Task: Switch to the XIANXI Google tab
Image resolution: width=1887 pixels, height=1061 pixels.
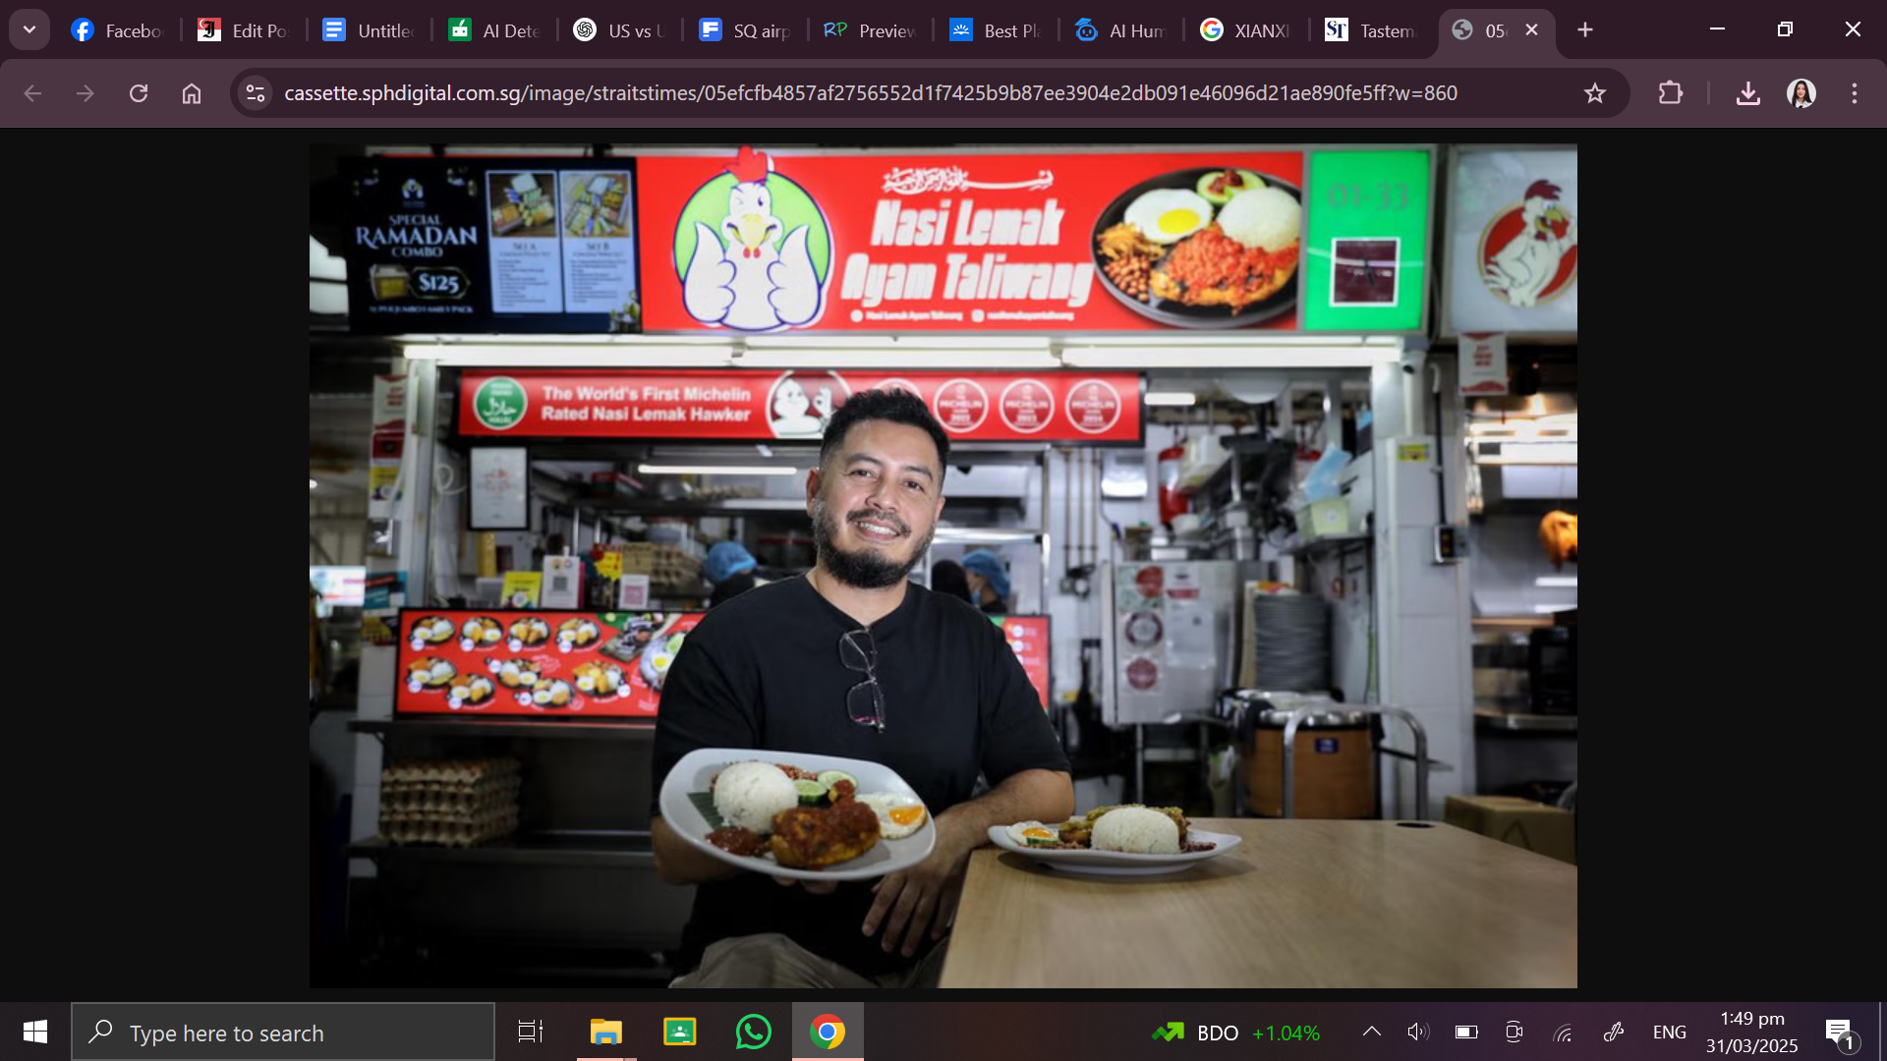Action: point(1245,30)
